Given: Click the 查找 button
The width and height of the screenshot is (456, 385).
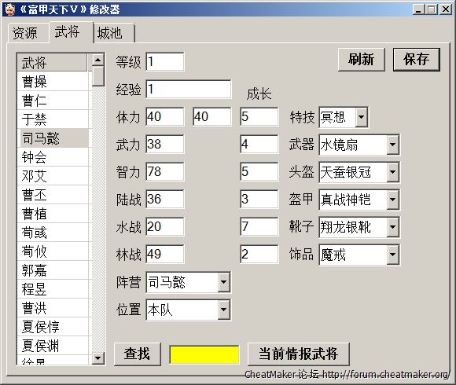Looking at the screenshot, I should 138,354.
